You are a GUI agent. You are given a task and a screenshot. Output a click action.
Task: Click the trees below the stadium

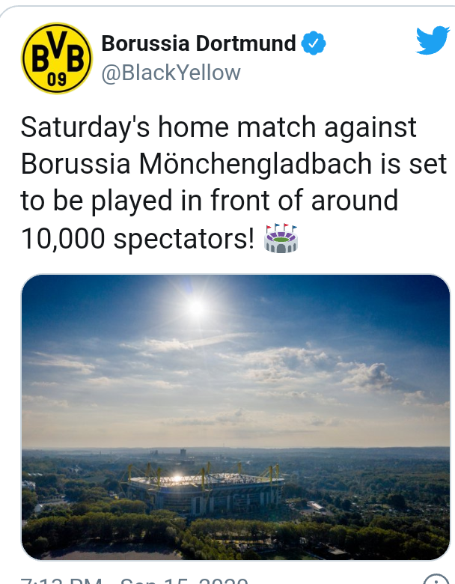pos(225,535)
